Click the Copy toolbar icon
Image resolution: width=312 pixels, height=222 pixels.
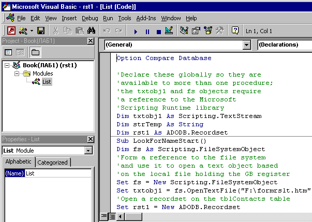coord(68,31)
